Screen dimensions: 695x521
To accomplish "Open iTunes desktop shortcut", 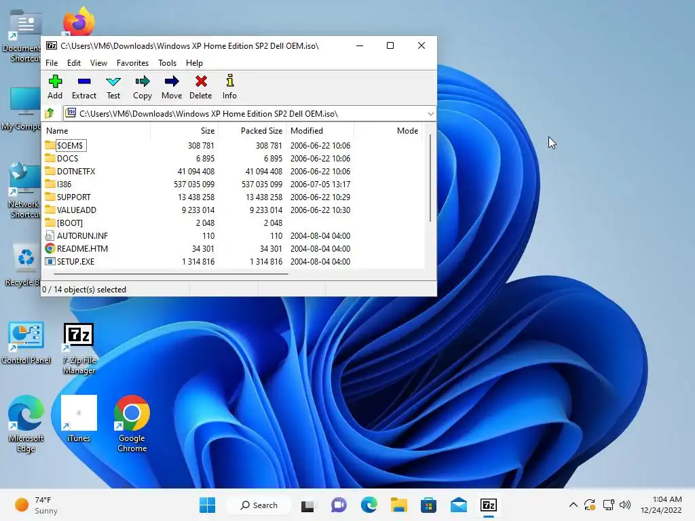I will pyautogui.click(x=79, y=419).
